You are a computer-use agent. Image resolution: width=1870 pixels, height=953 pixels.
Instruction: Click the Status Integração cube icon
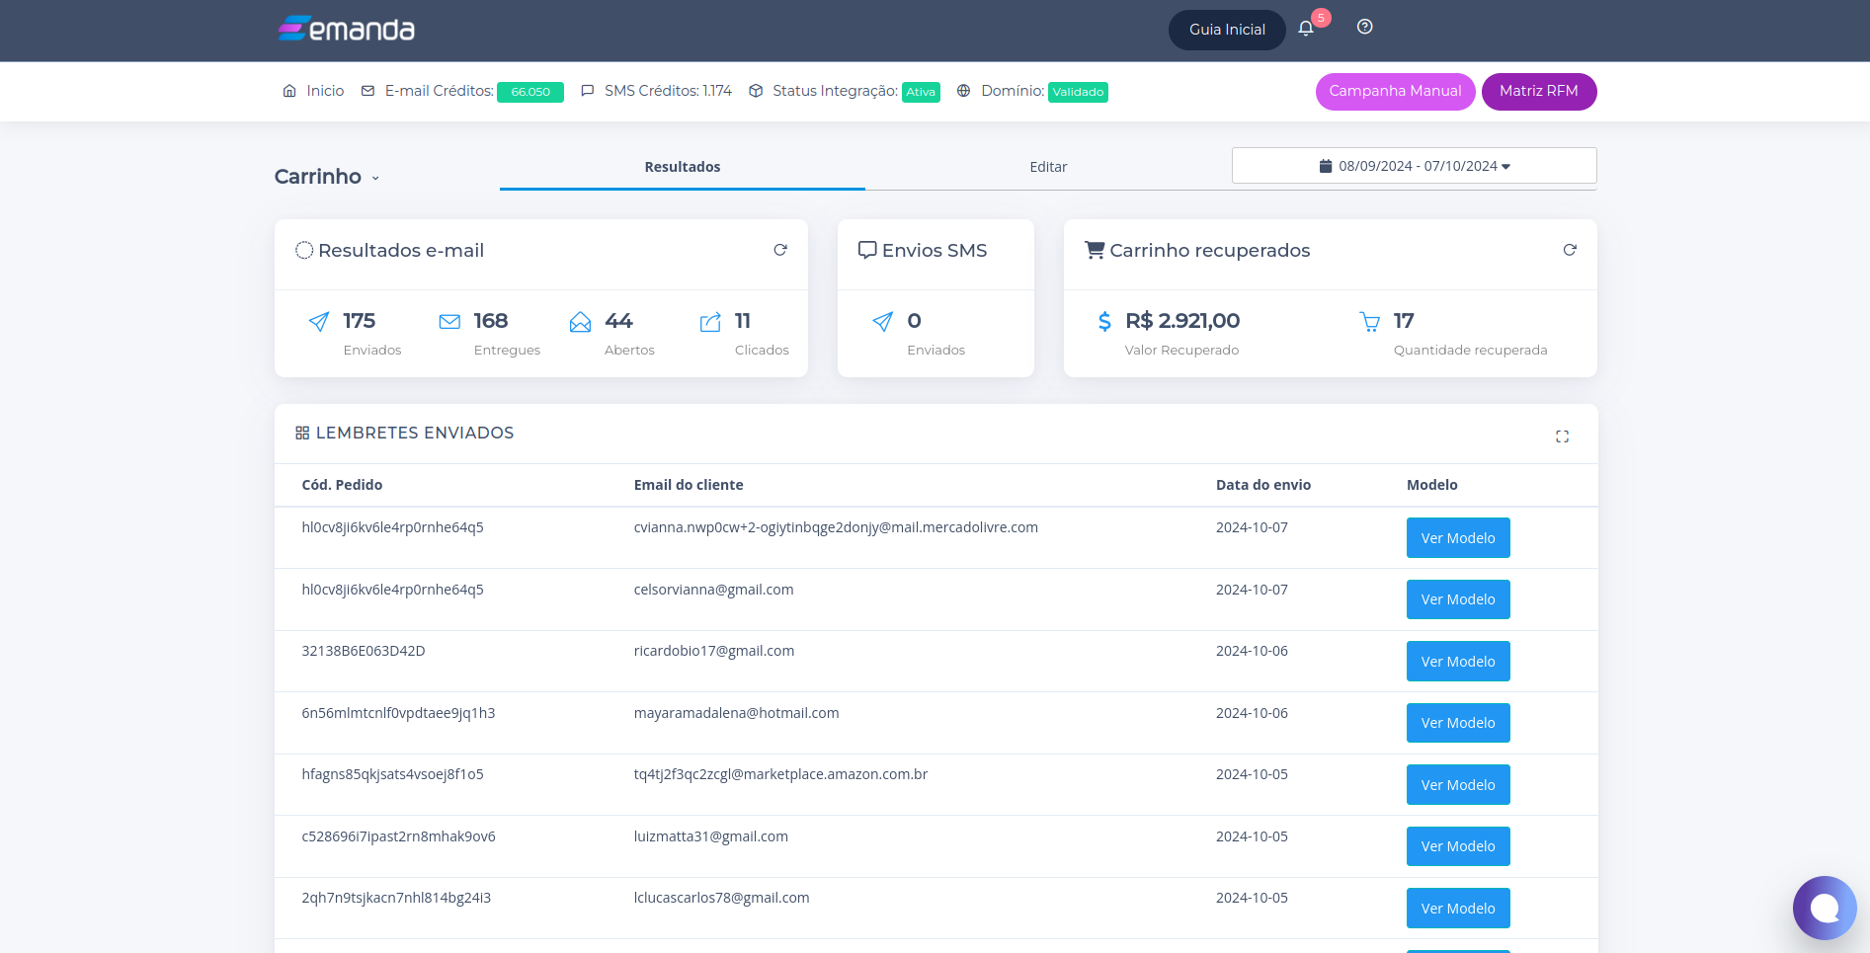[756, 91]
